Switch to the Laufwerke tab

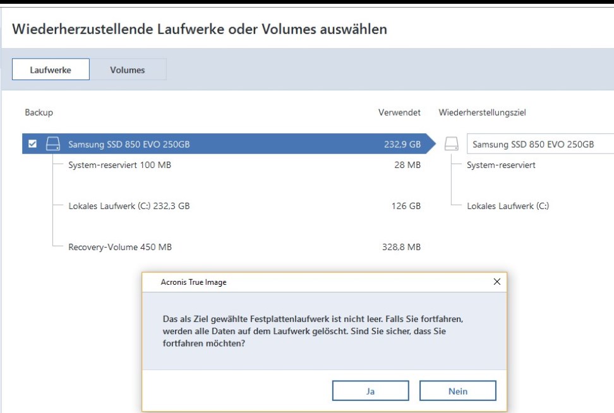(x=51, y=69)
